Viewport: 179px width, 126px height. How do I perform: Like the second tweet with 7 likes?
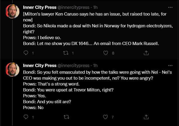click(106, 117)
